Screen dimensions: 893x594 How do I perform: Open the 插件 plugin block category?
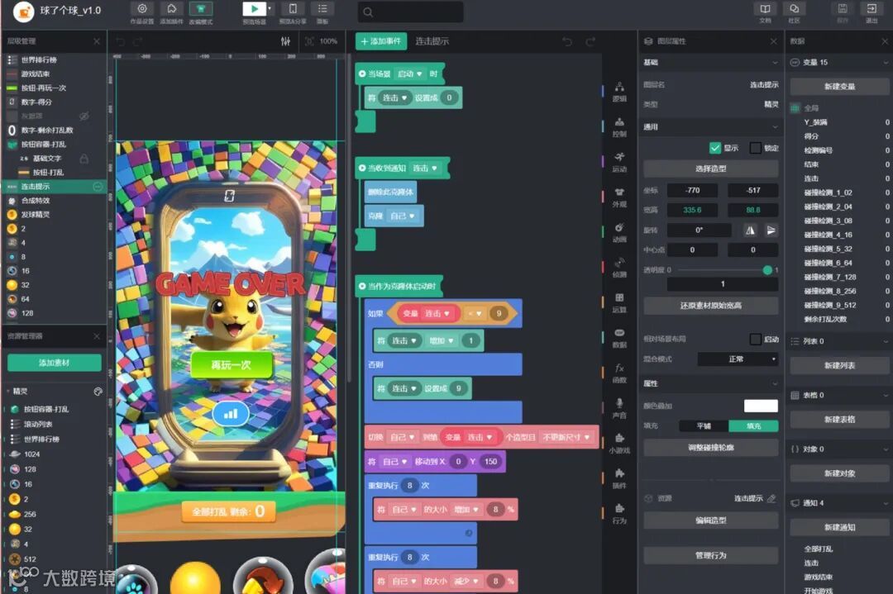(619, 478)
